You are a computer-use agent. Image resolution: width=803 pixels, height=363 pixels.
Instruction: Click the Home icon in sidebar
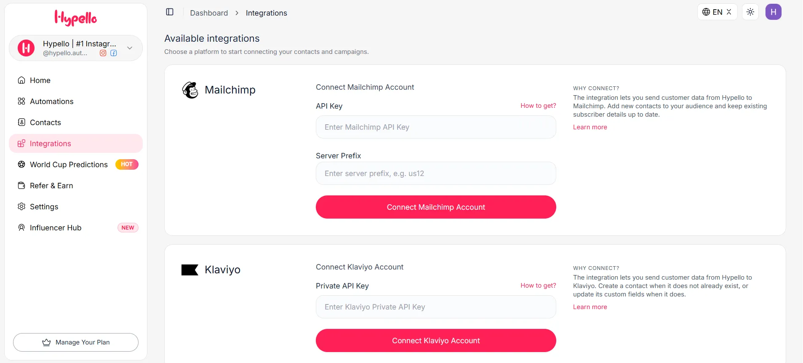click(x=21, y=80)
